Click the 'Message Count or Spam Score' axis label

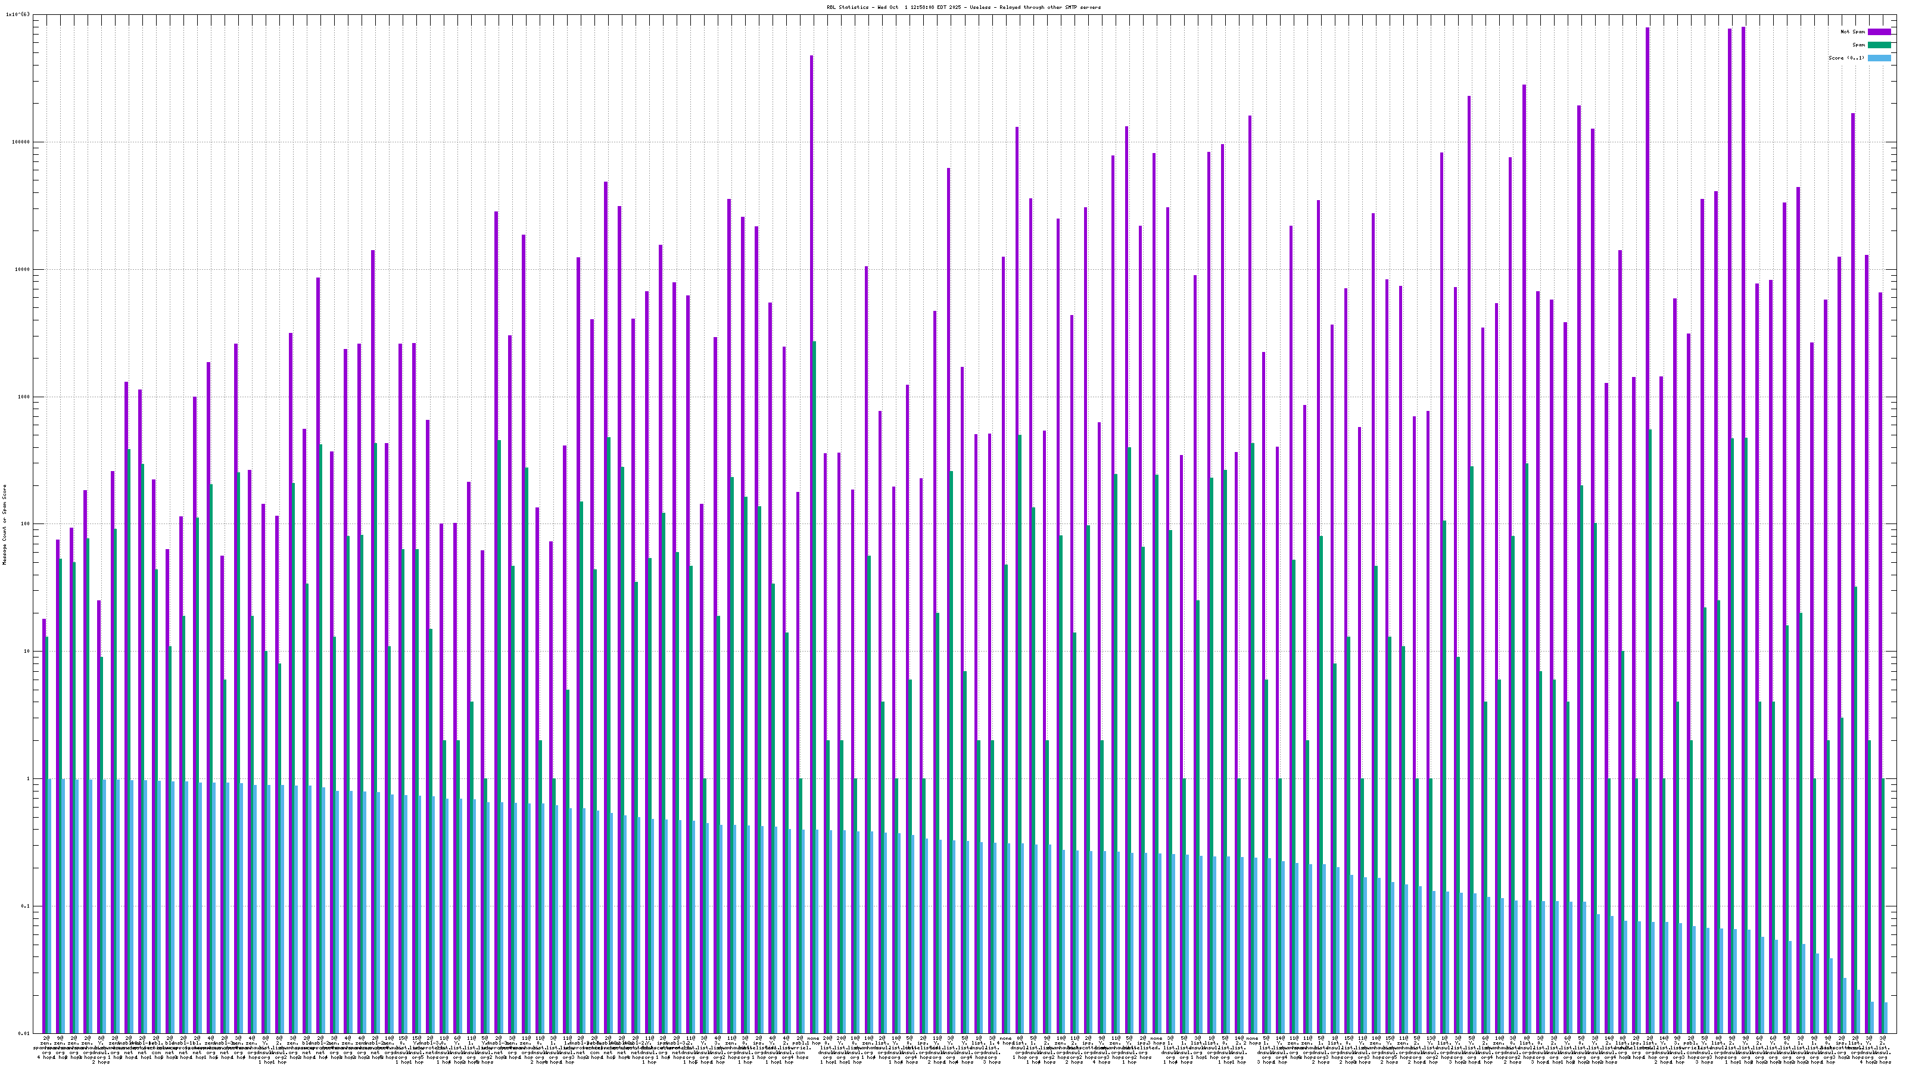click(x=4, y=525)
